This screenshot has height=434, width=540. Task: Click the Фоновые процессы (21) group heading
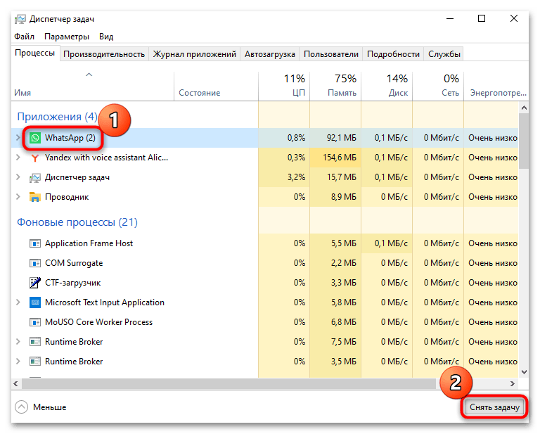tap(77, 222)
